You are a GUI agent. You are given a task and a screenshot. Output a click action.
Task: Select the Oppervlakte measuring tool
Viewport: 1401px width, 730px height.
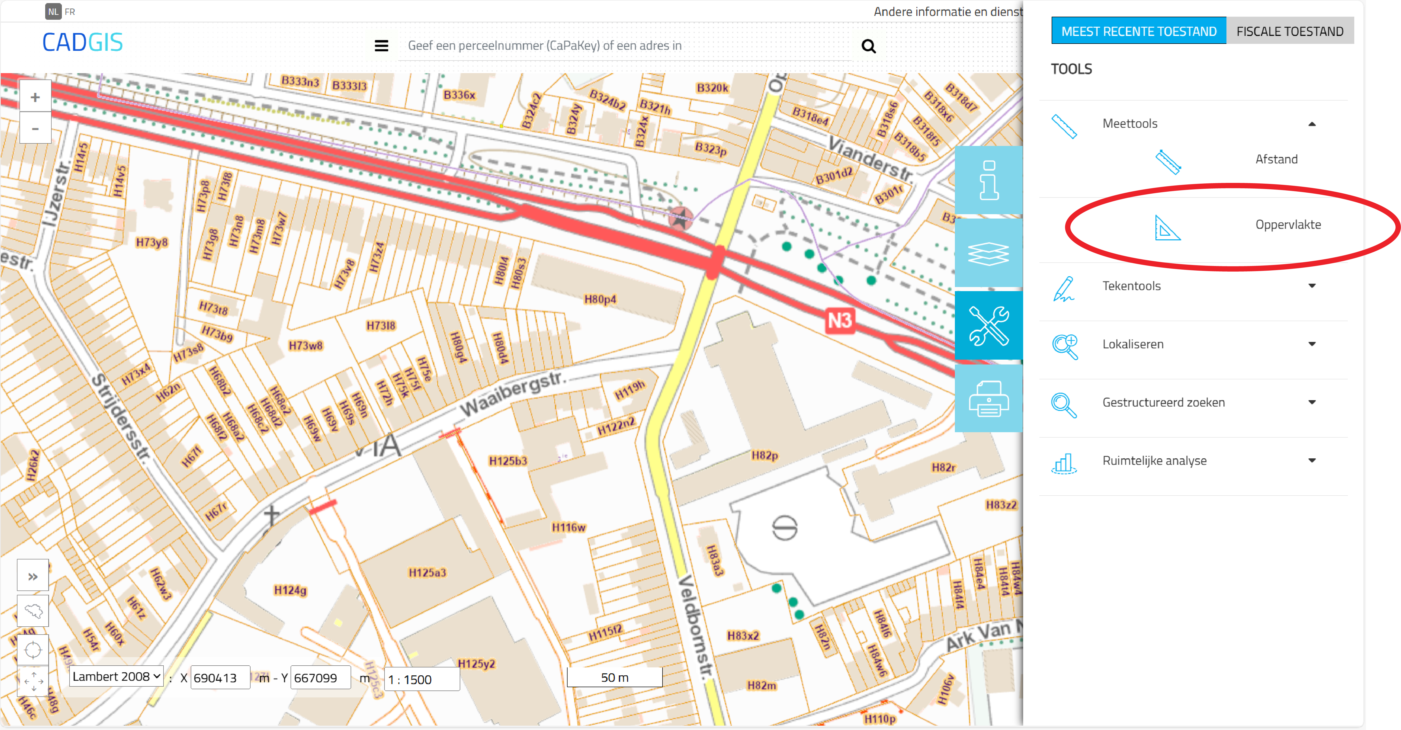pos(1288,224)
